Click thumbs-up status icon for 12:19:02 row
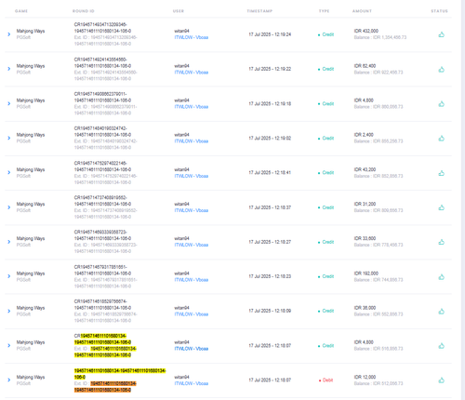This screenshot has width=465, height=400. click(x=442, y=139)
